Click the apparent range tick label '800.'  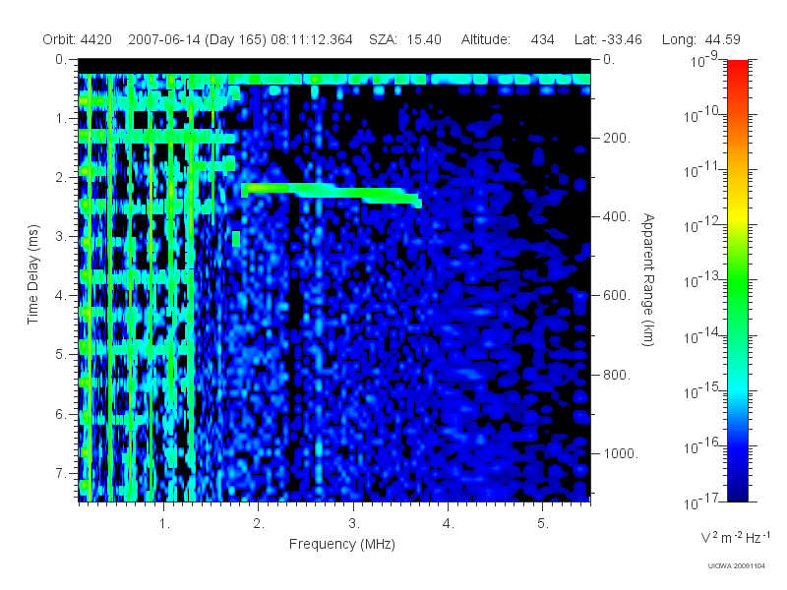tap(617, 375)
